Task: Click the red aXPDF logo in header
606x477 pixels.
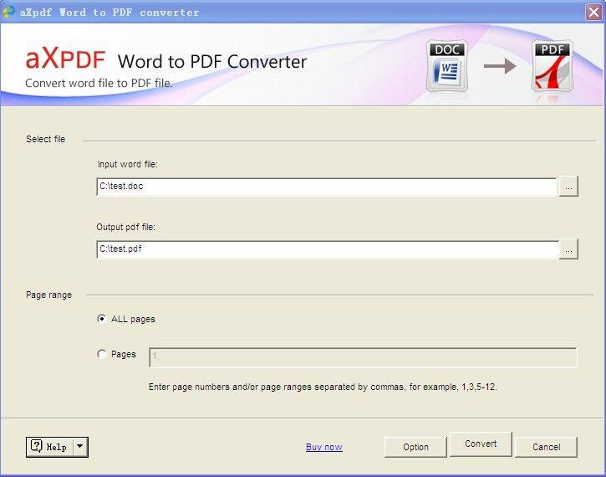Action: pos(66,60)
